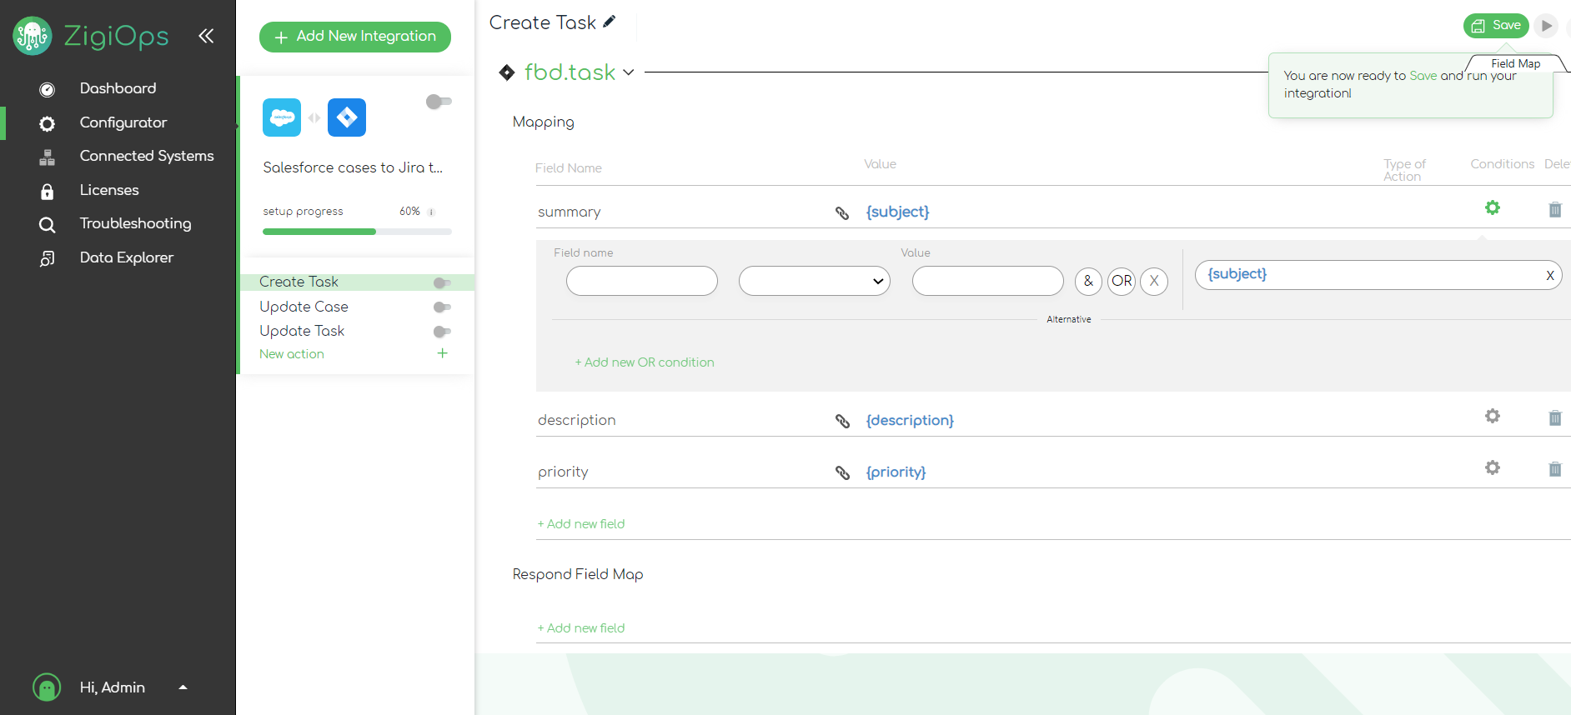Open Data Explorer page

pyautogui.click(x=127, y=257)
